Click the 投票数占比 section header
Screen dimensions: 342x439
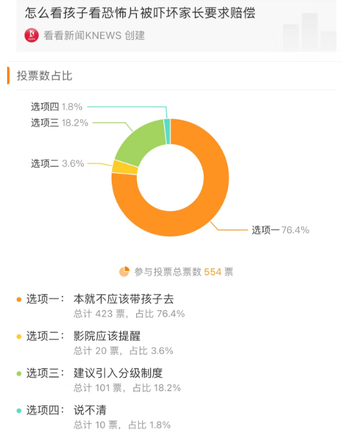pos(45,75)
